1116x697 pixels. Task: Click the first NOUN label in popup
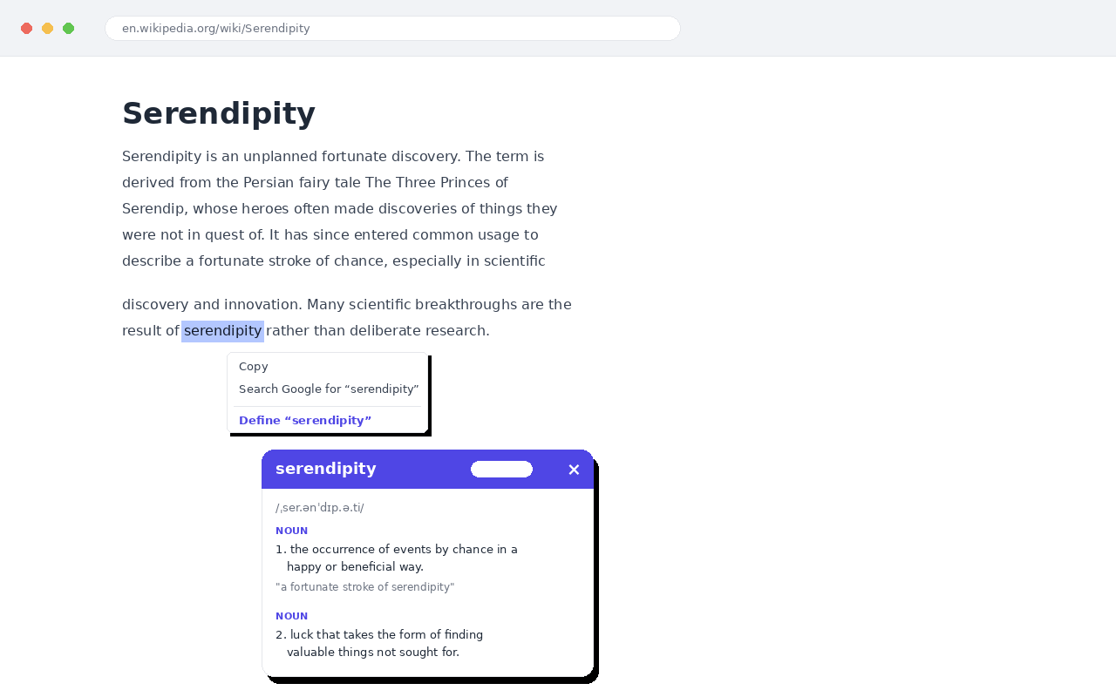coord(291,531)
